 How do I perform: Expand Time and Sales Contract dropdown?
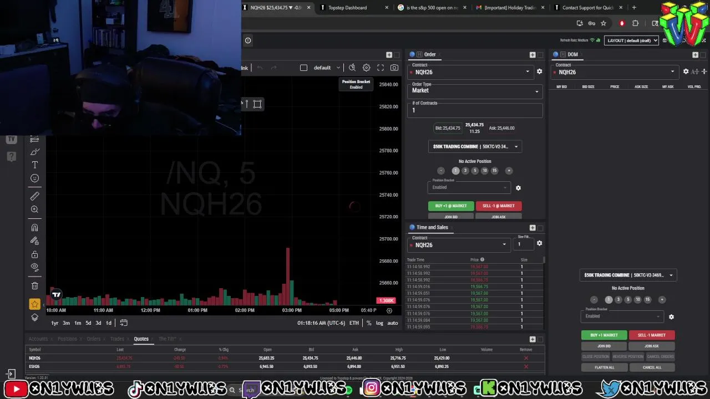tap(504, 244)
